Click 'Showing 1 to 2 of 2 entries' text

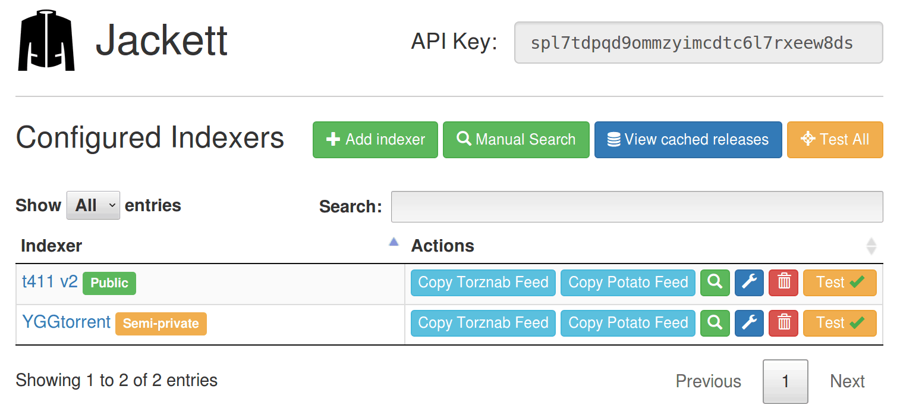coord(117,380)
